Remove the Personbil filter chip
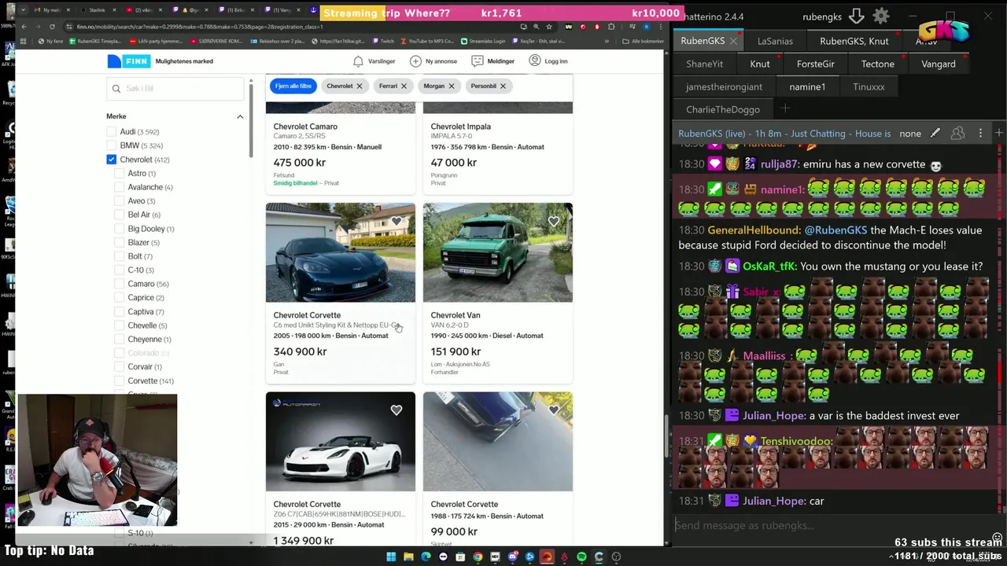The width and height of the screenshot is (1007, 566). tap(503, 86)
